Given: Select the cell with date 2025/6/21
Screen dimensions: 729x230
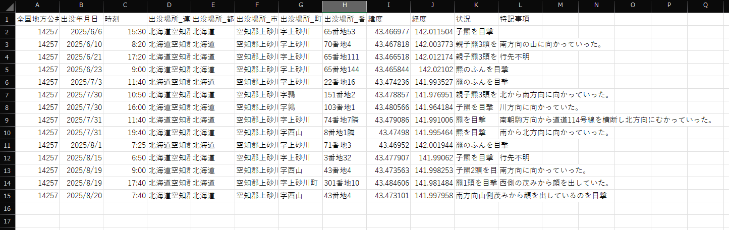Looking at the screenshot, I should coord(81,57).
